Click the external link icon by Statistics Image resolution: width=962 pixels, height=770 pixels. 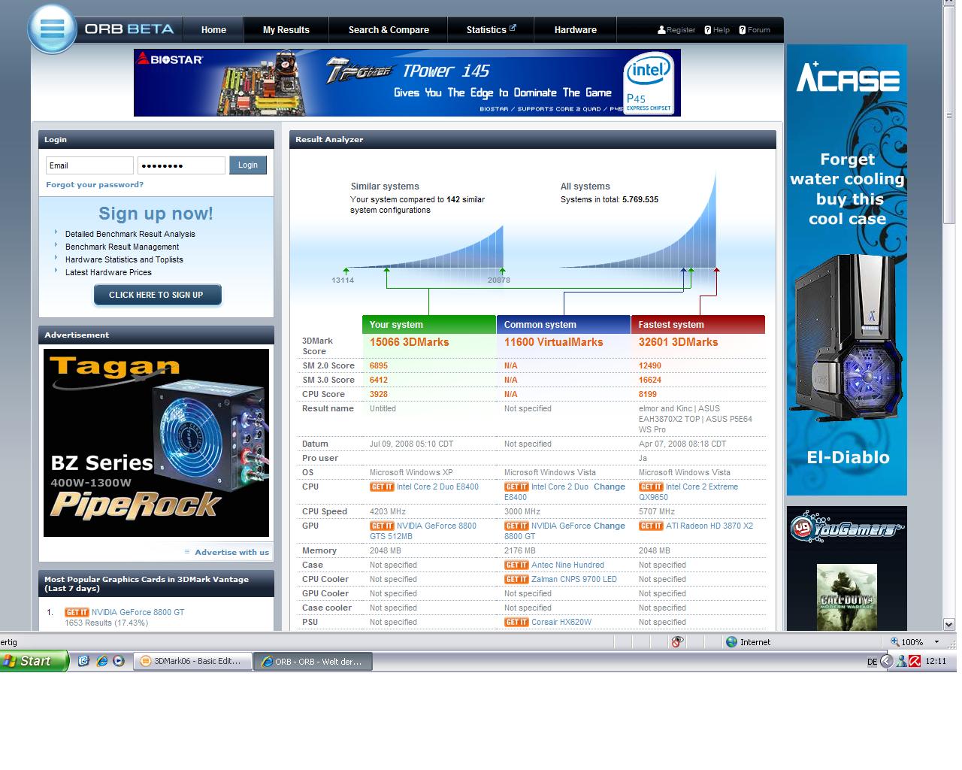click(513, 28)
